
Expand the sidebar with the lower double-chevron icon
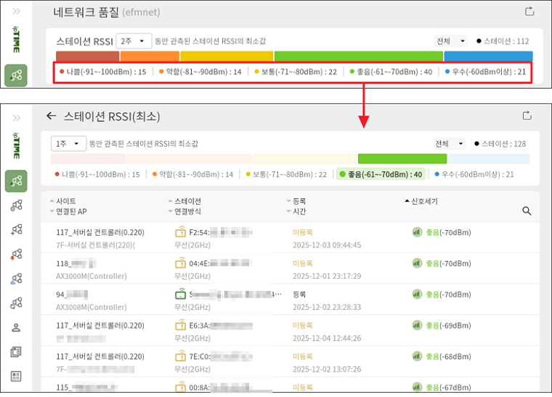16,116
